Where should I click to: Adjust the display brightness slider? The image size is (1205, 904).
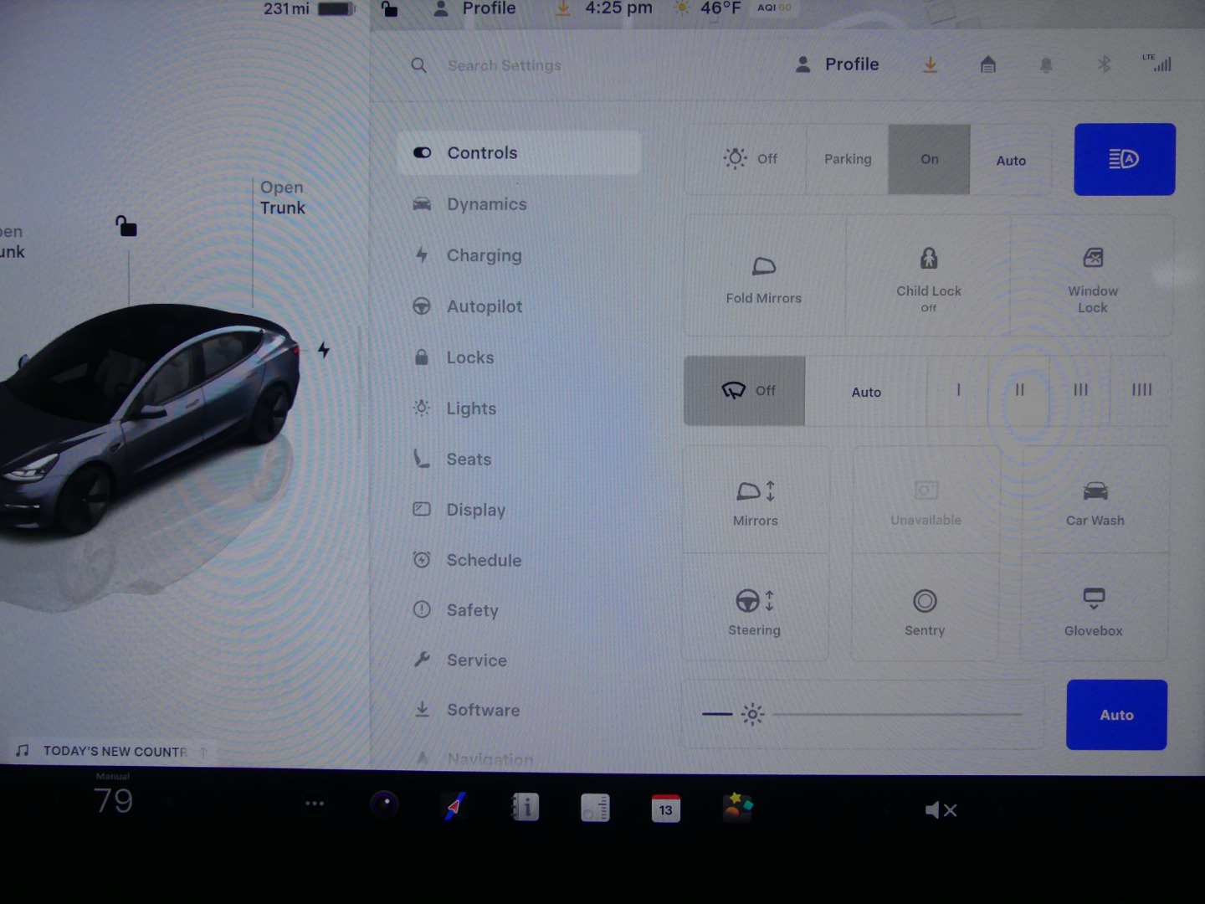(897, 714)
